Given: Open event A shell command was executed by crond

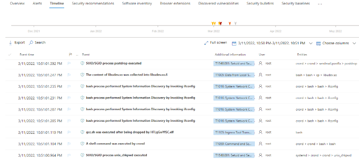Looking at the screenshot, I should pos(115,144).
